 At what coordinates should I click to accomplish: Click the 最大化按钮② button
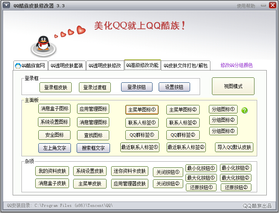click(236, 178)
